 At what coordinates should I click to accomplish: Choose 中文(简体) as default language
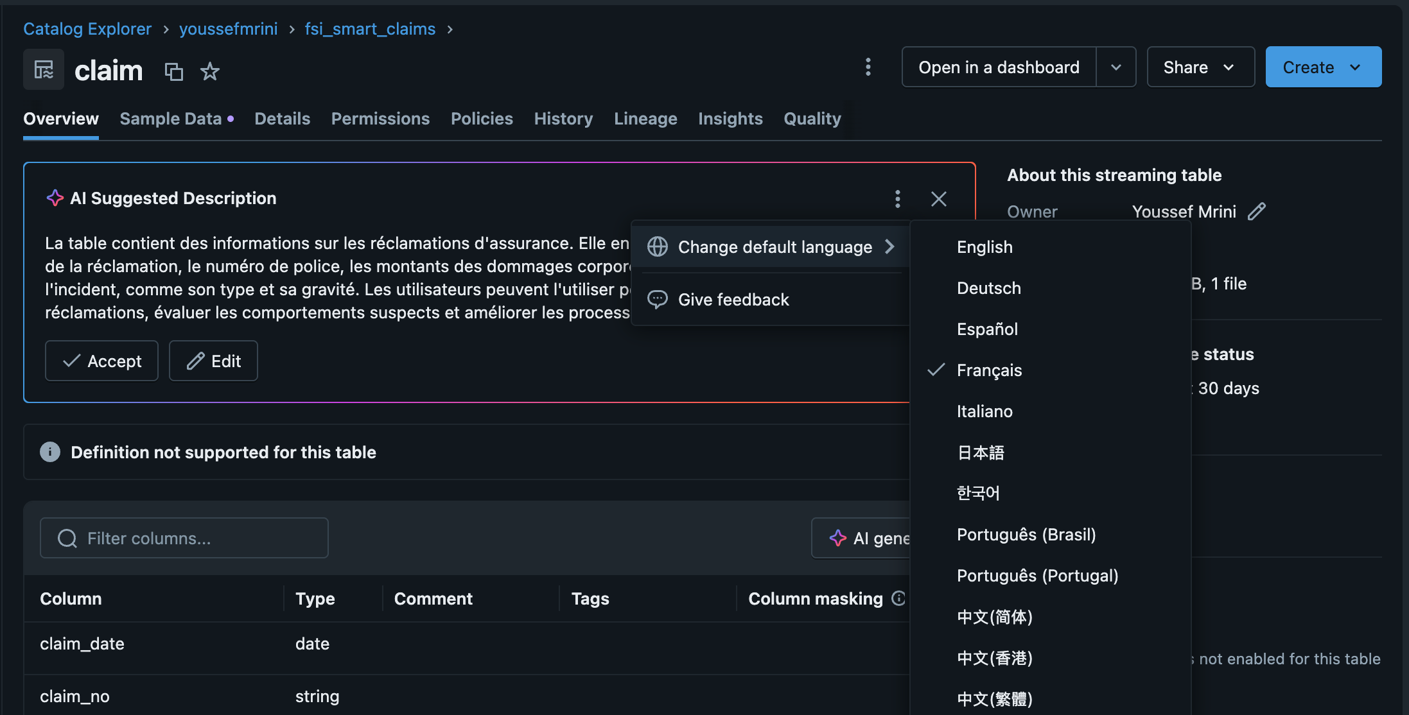pos(1051,617)
